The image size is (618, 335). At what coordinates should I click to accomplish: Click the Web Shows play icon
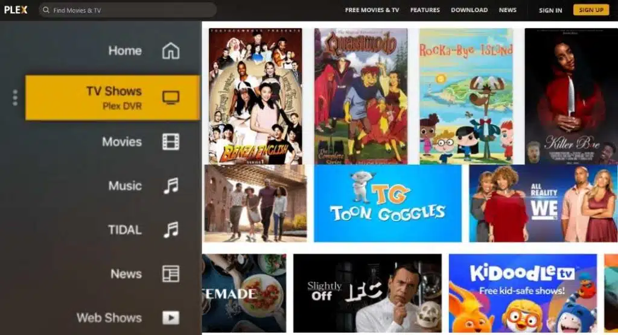pyautogui.click(x=171, y=318)
